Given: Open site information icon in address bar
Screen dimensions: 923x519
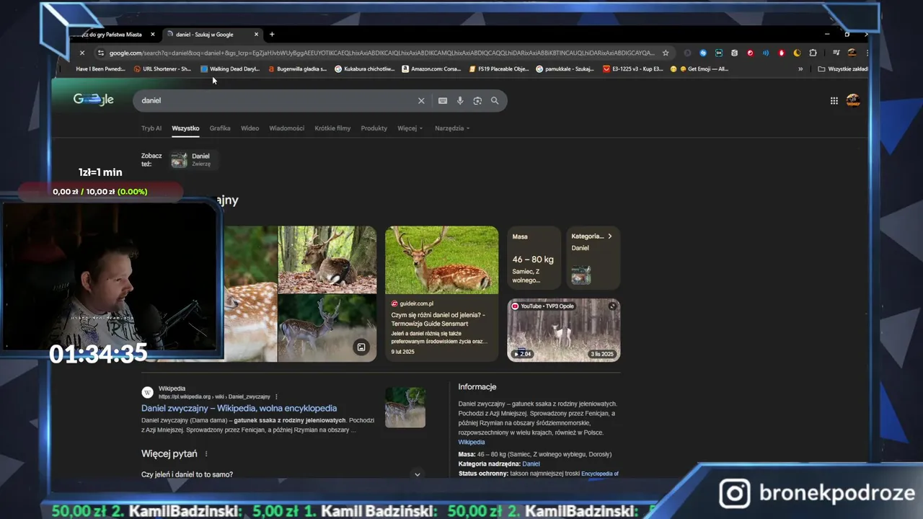Looking at the screenshot, I should (x=101, y=53).
